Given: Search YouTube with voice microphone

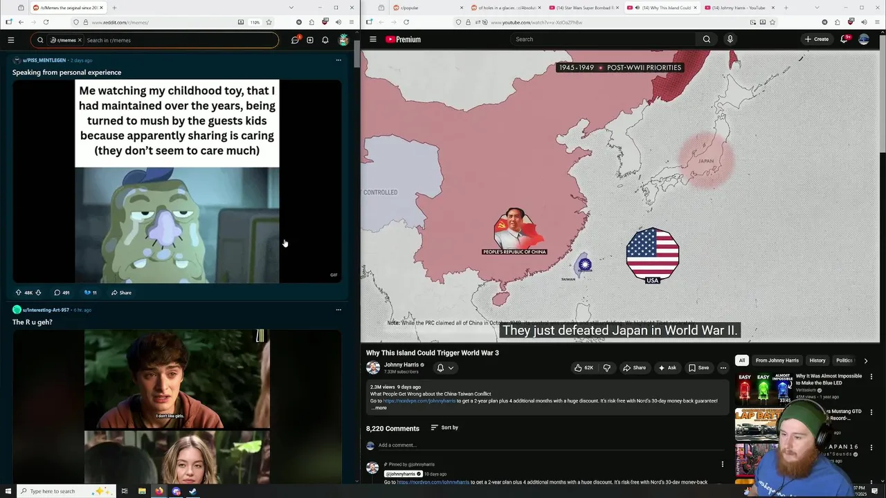Looking at the screenshot, I should pyautogui.click(x=730, y=39).
